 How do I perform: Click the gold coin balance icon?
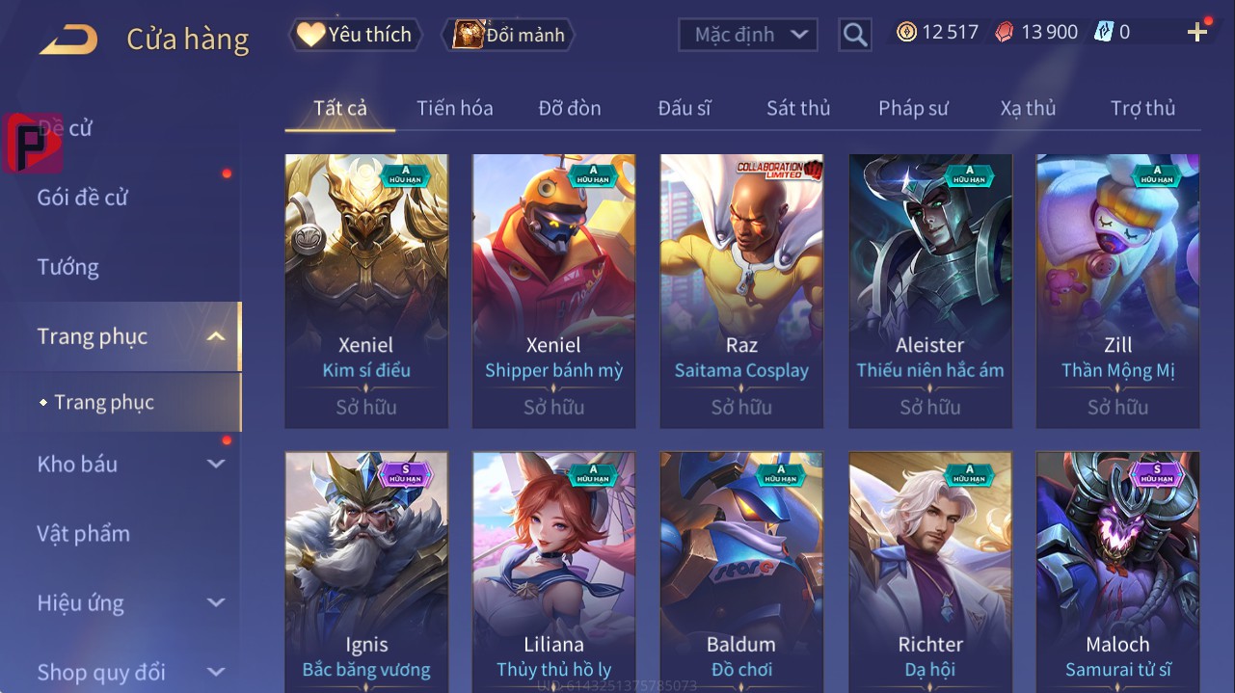pyautogui.click(x=906, y=32)
